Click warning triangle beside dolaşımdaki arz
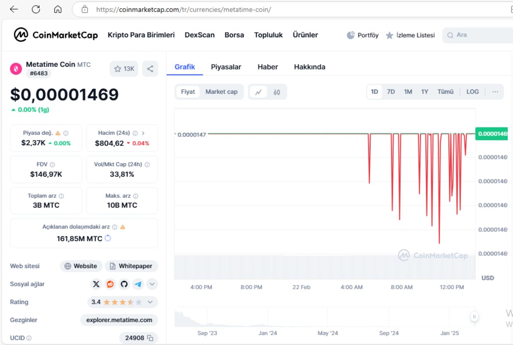 click(123, 227)
